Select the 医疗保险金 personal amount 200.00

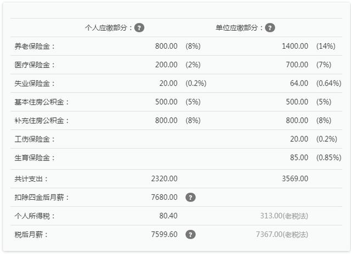coord(166,65)
